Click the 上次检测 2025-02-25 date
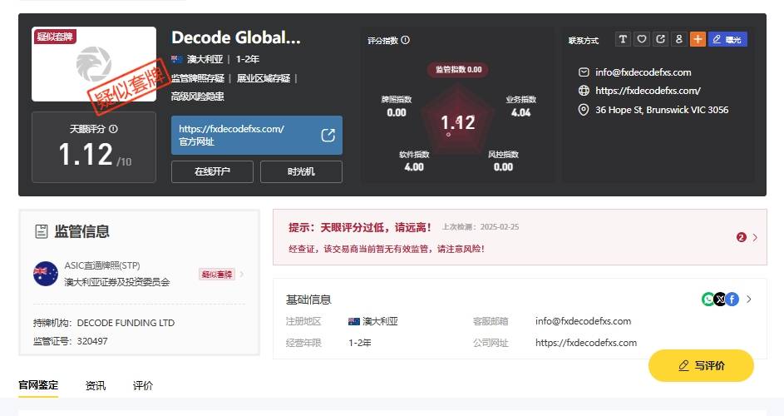This screenshot has height=416, width=784. (481, 227)
